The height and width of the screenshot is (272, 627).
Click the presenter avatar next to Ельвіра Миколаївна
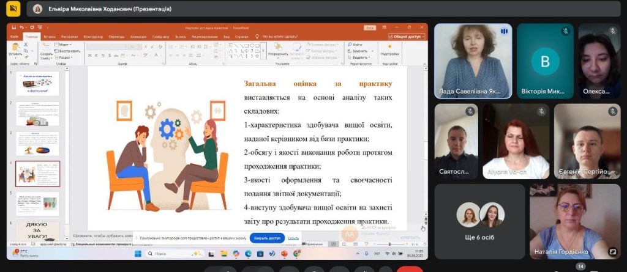[37, 9]
